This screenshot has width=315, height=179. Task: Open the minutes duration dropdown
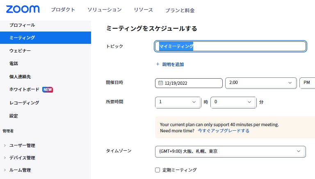pyautogui.click(x=233, y=102)
